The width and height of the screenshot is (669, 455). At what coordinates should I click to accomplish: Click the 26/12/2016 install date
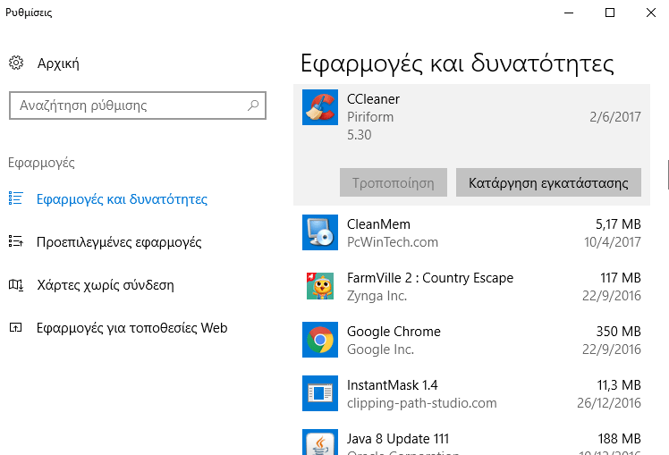point(609,403)
